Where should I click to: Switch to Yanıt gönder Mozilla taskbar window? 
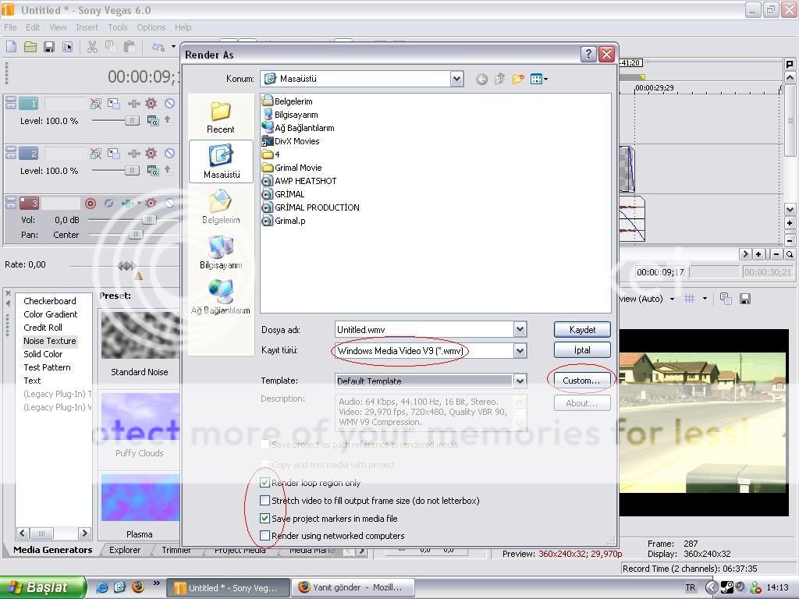click(x=353, y=587)
